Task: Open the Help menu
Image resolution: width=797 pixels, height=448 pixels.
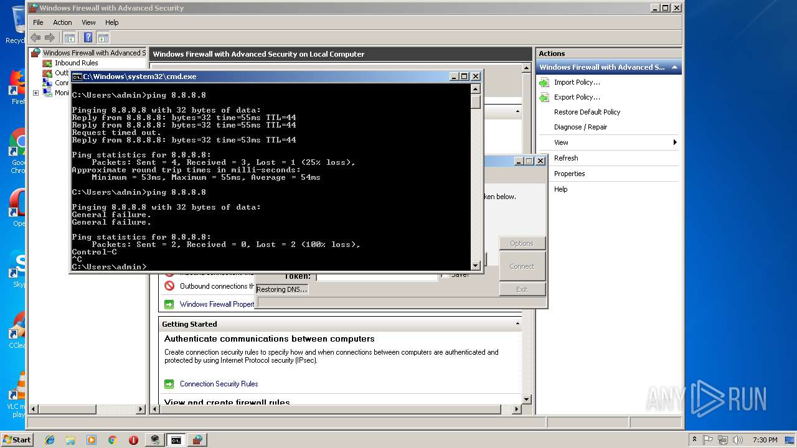Action: [112, 22]
